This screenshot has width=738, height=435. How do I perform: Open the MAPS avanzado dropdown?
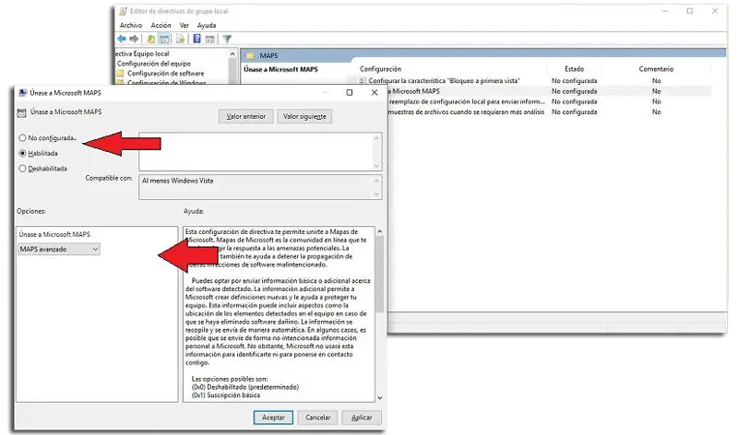(59, 249)
